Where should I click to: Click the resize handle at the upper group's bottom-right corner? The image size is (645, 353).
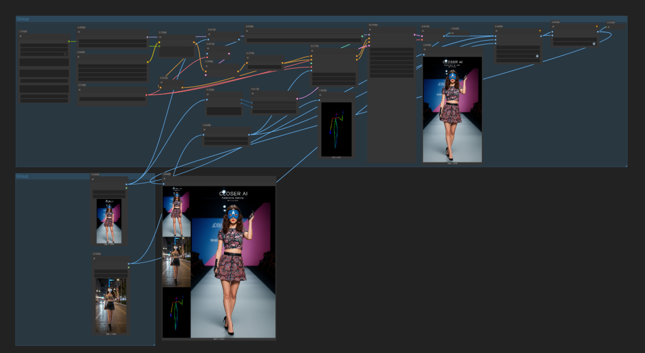pyautogui.click(x=626, y=165)
